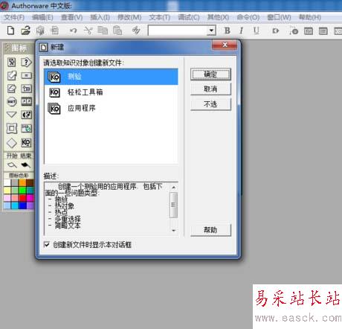Open the Variables window toolbar icon
The width and height of the screenshot is (342, 329).
coord(323,31)
